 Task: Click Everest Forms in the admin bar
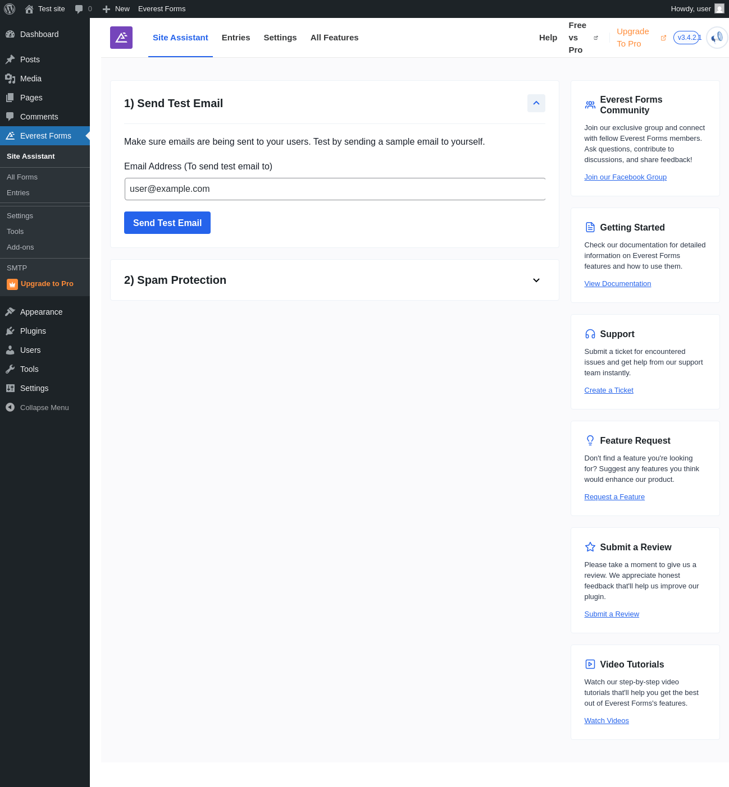(162, 9)
